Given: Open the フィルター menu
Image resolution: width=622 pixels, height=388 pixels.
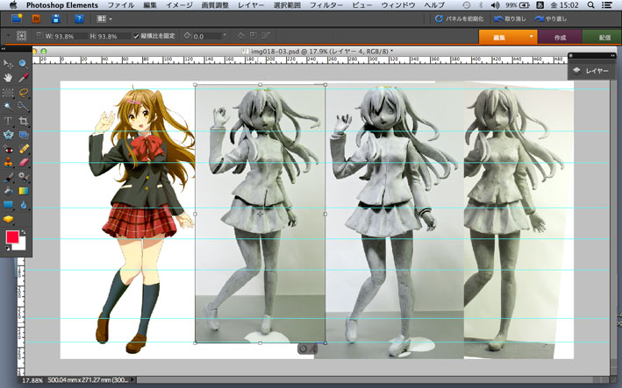Looking at the screenshot, I should click(x=326, y=5).
